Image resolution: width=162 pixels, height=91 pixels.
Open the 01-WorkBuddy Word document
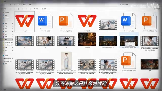point(46,21)
